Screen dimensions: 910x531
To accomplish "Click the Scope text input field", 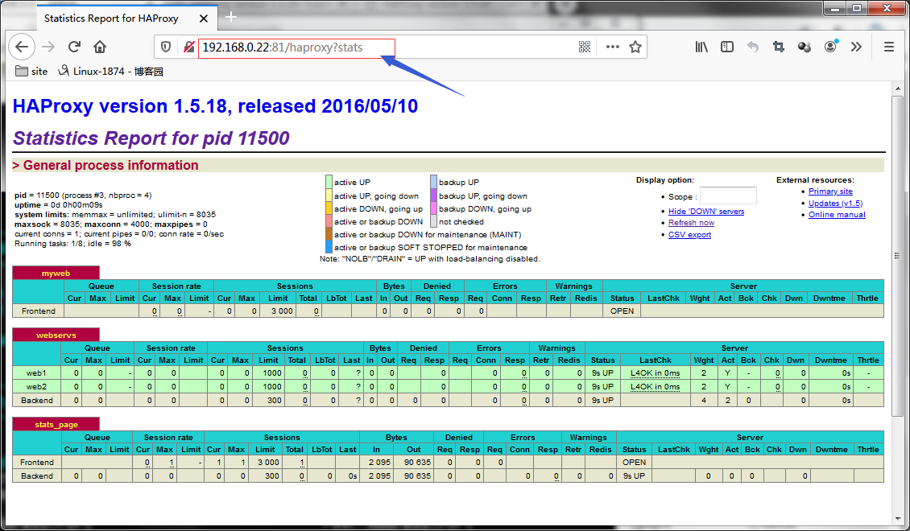I will tap(728, 196).
